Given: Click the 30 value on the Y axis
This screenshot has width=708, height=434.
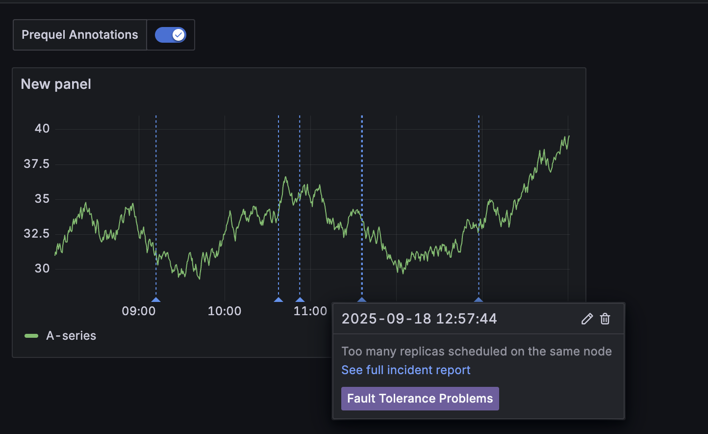Looking at the screenshot, I should tap(42, 269).
